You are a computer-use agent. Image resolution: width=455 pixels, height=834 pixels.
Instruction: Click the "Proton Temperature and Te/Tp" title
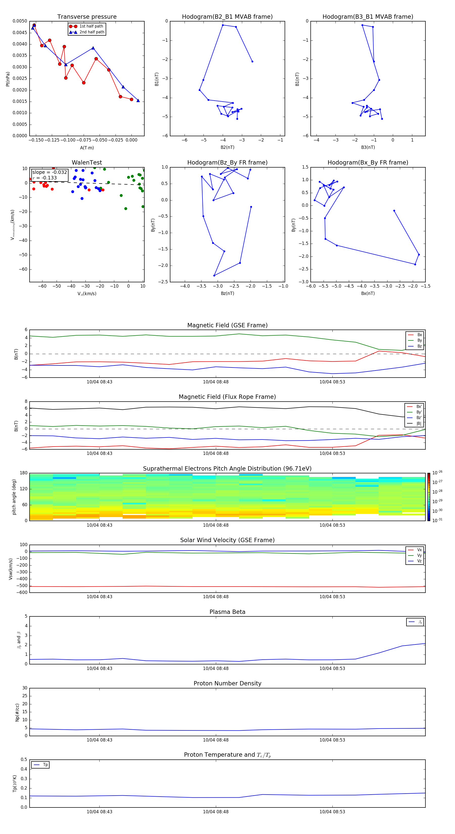[x=227, y=755]
